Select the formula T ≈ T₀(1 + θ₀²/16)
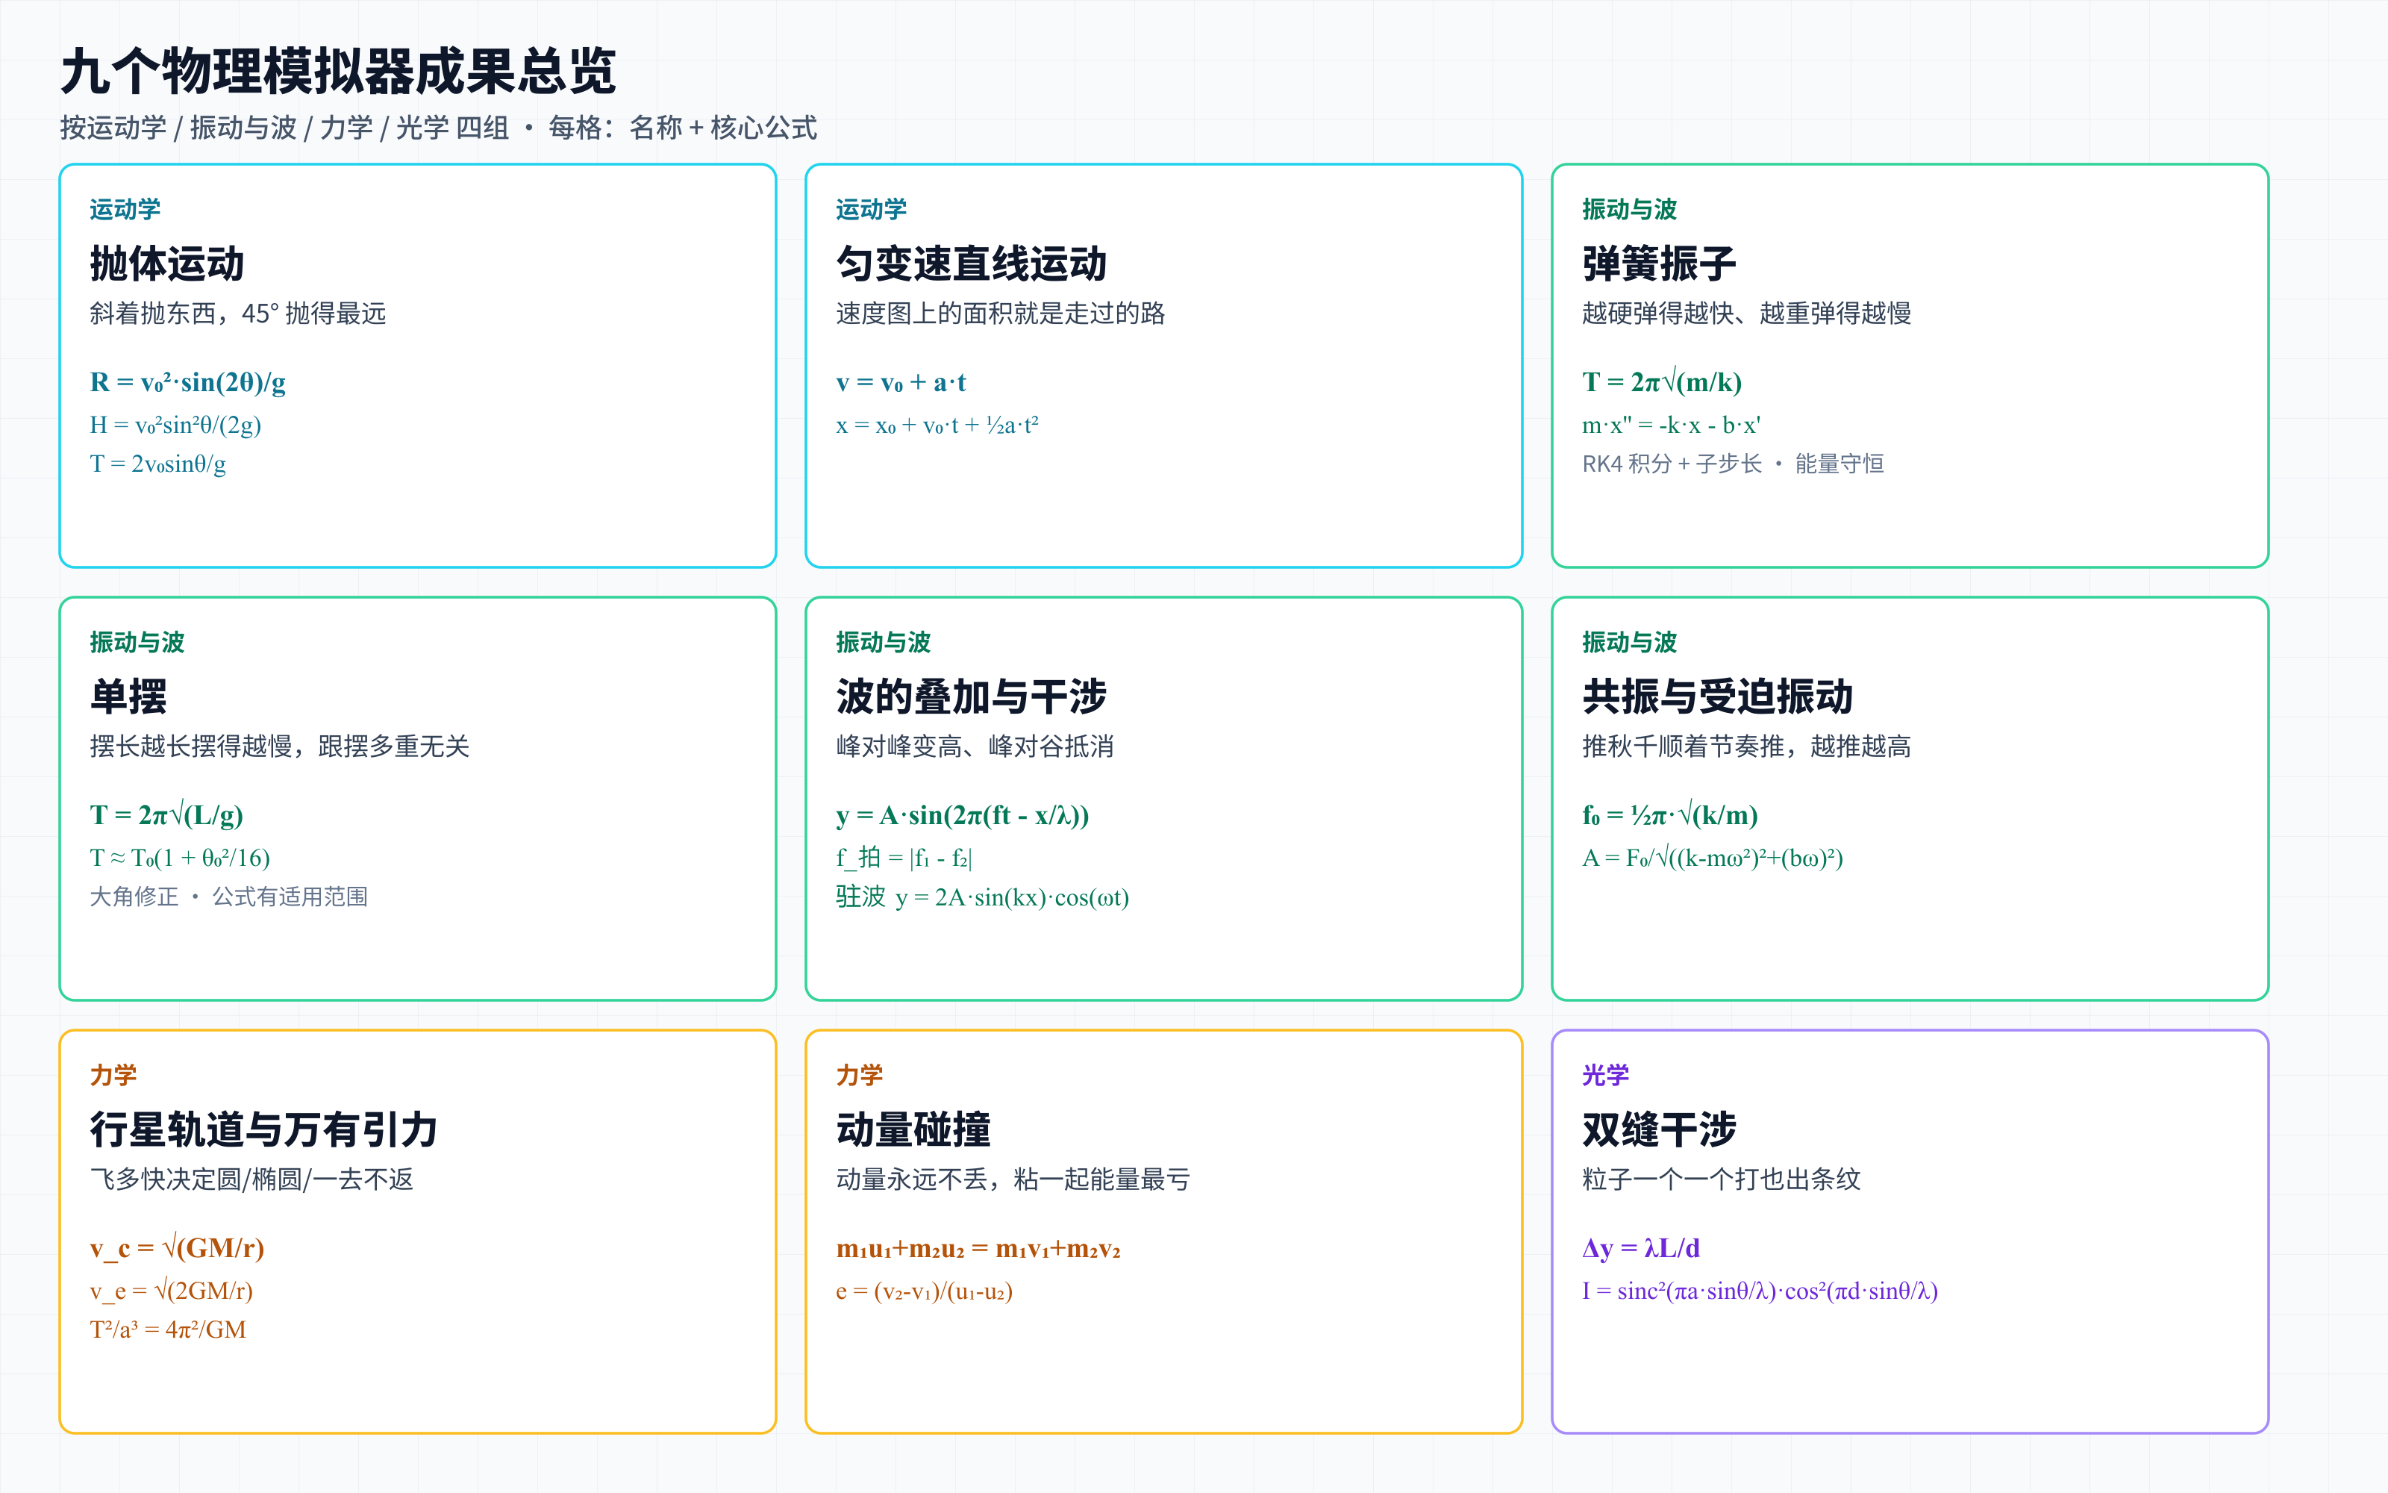The height and width of the screenshot is (1493, 2388). 180,857
